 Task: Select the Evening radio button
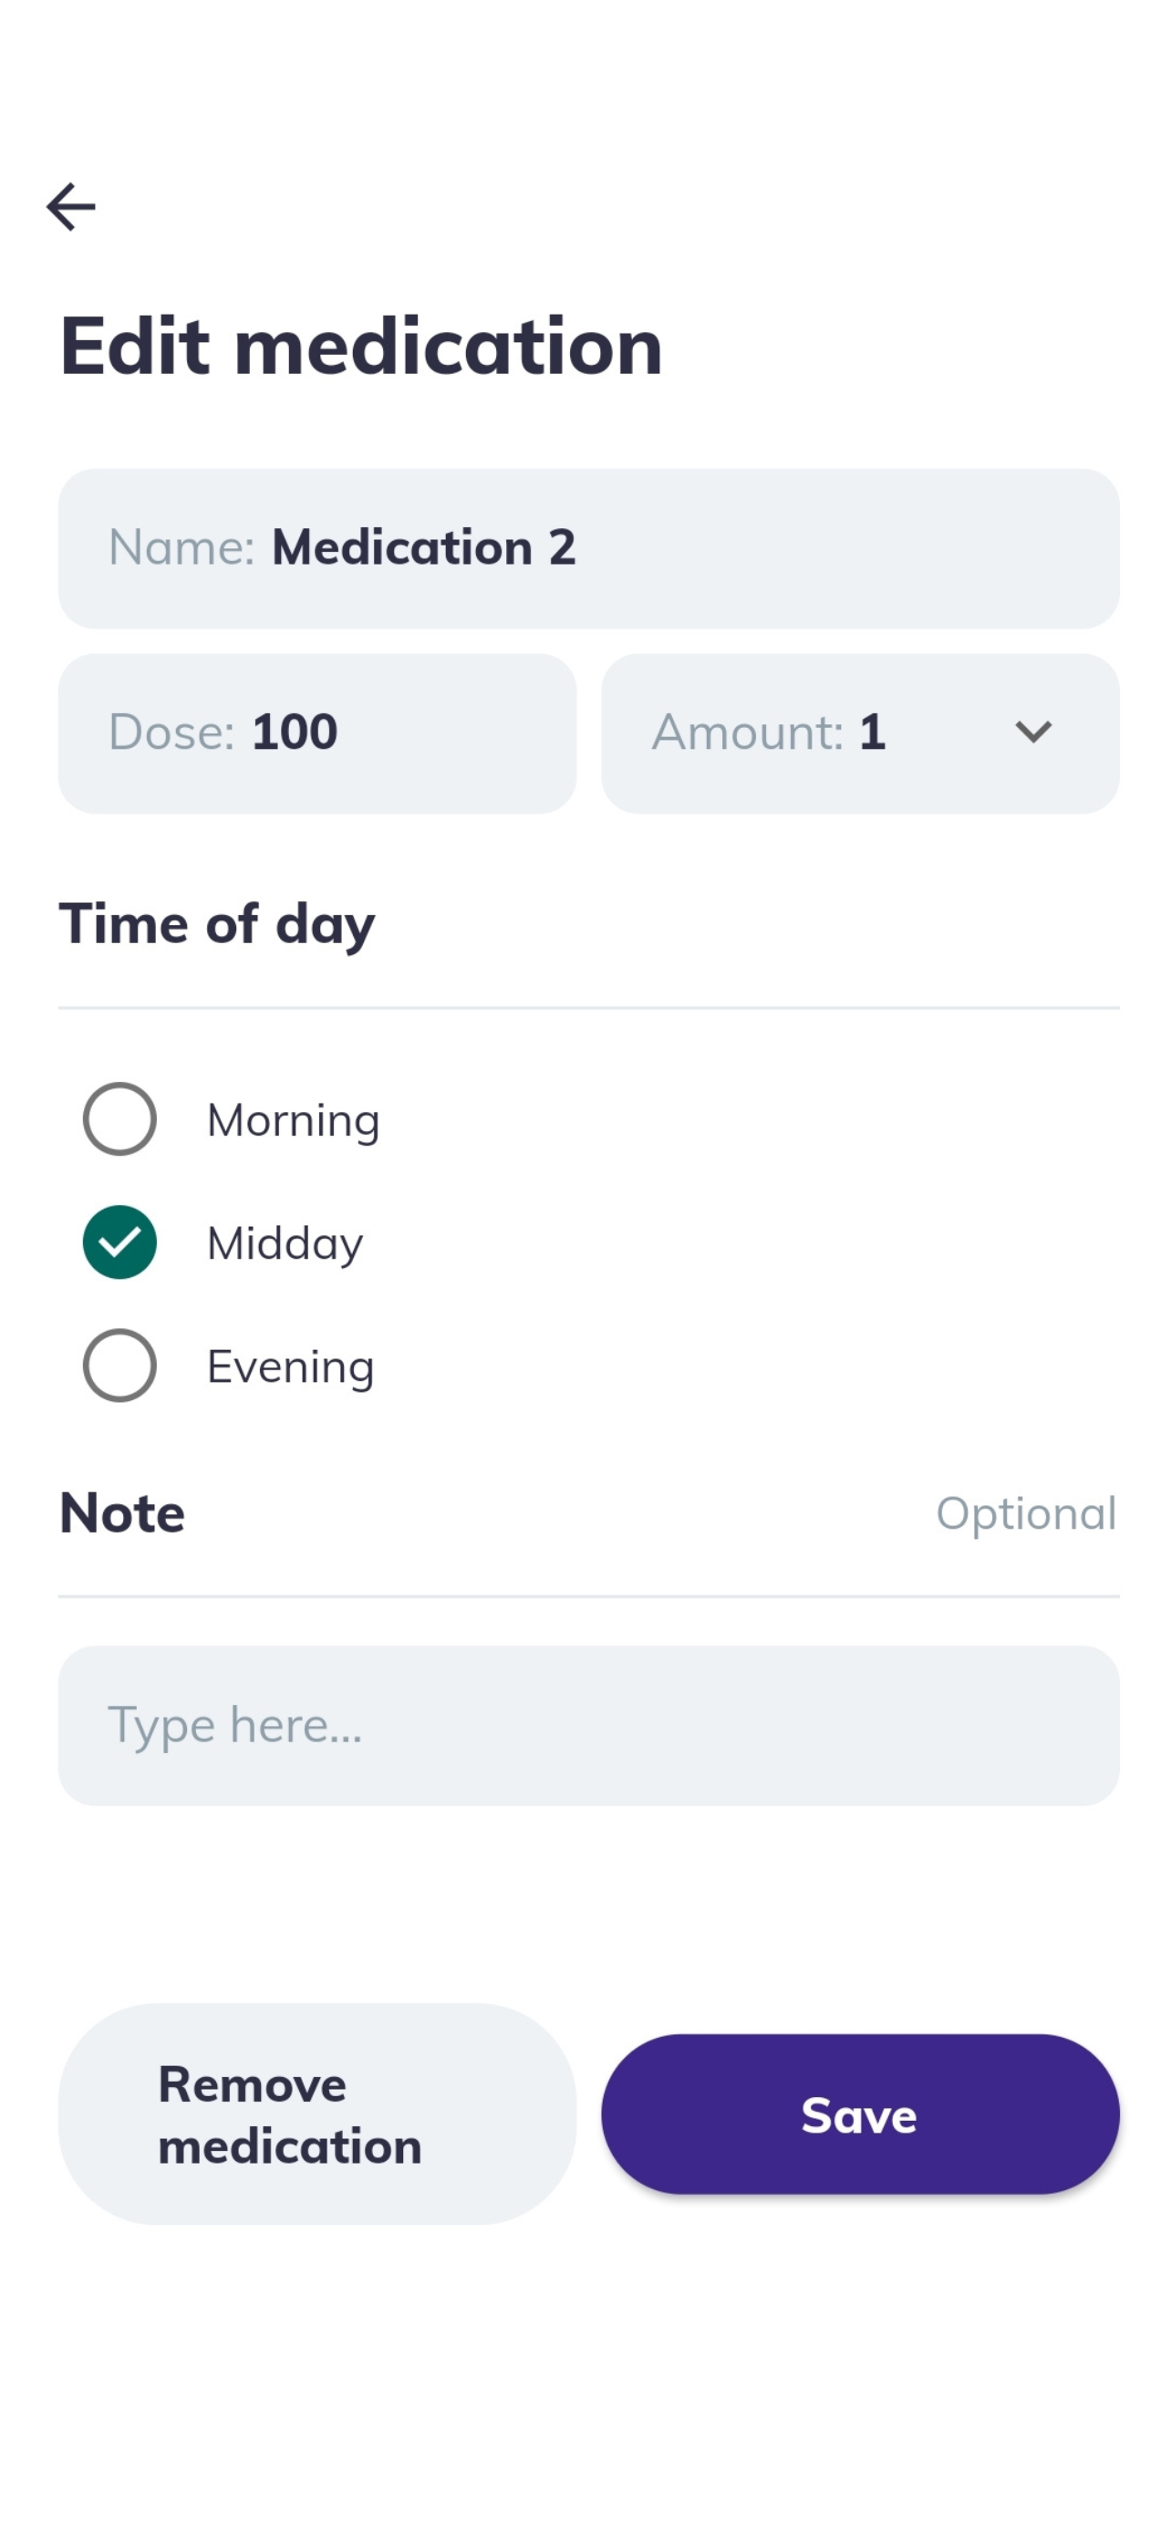120,1366
